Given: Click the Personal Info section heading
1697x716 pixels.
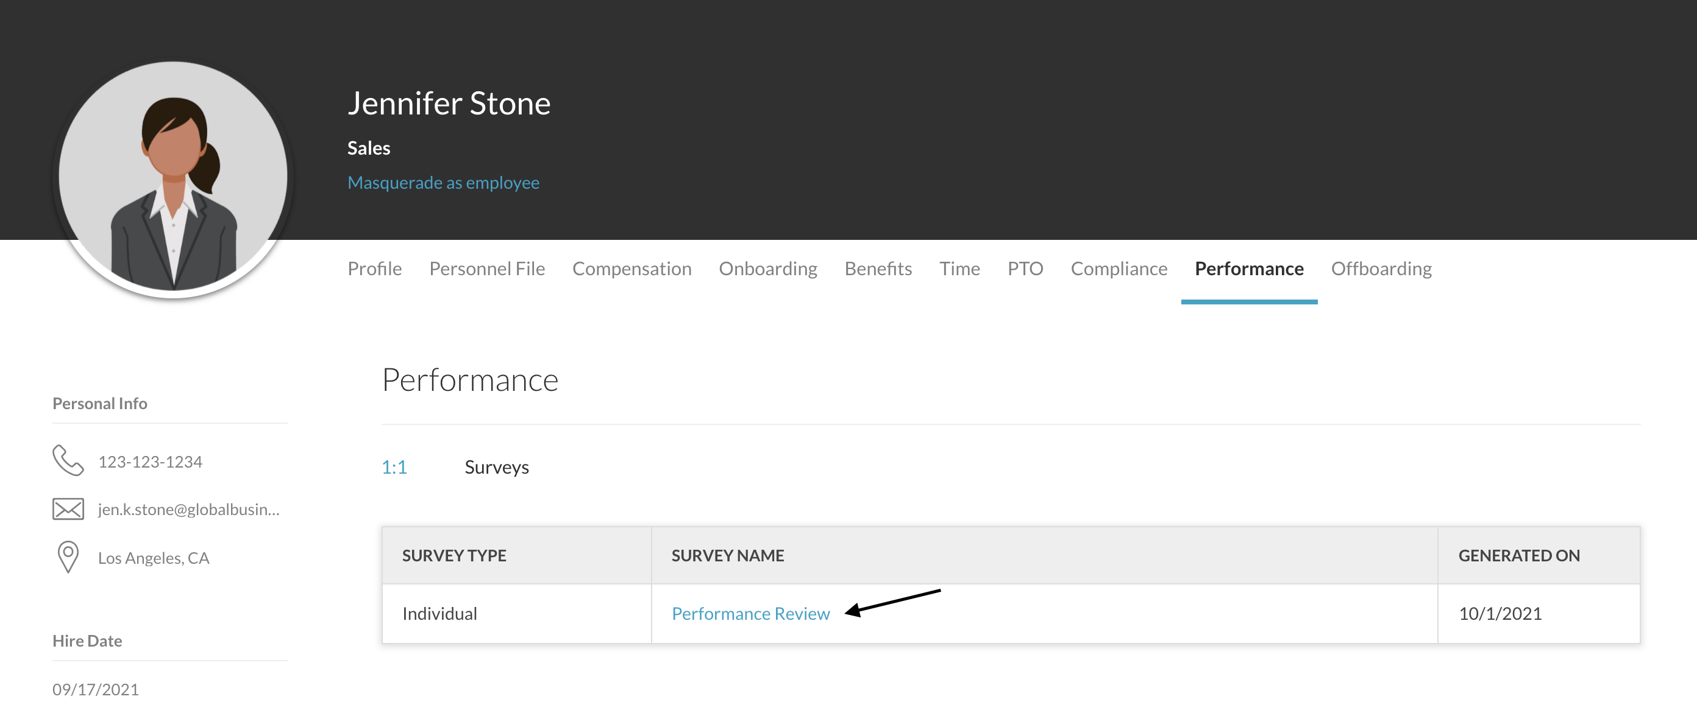Looking at the screenshot, I should coord(99,403).
